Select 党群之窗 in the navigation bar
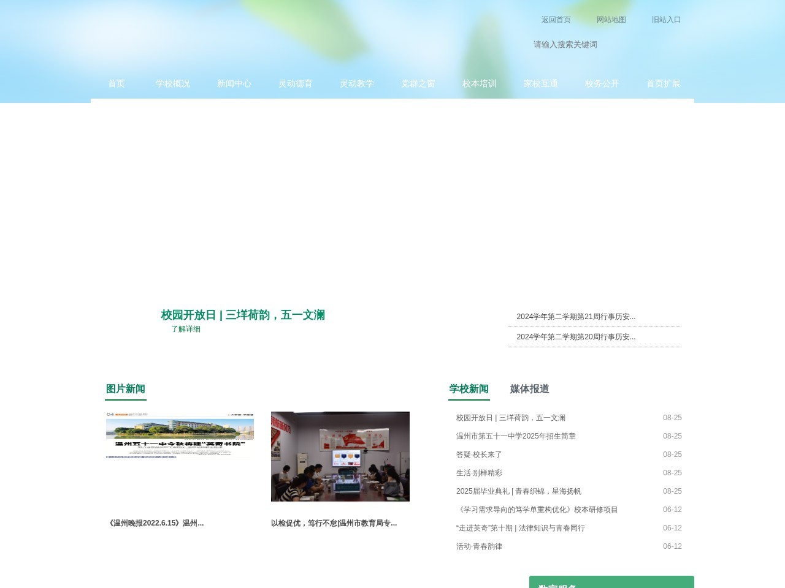The width and height of the screenshot is (785, 588). tap(418, 84)
